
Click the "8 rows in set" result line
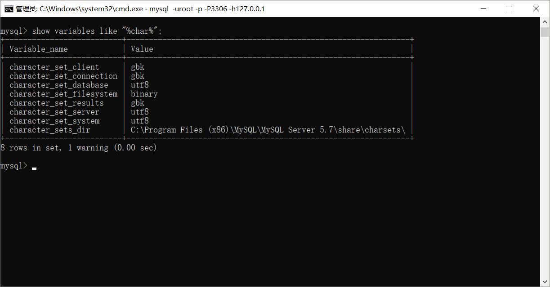point(79,148)
